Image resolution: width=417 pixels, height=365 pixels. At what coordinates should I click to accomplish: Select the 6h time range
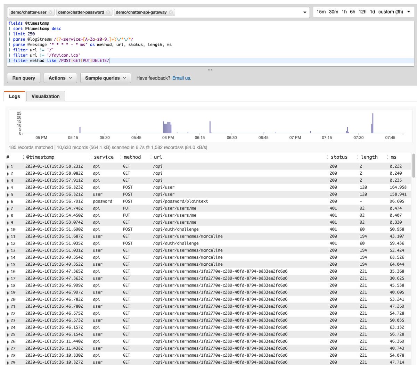(x=353, y=12)
